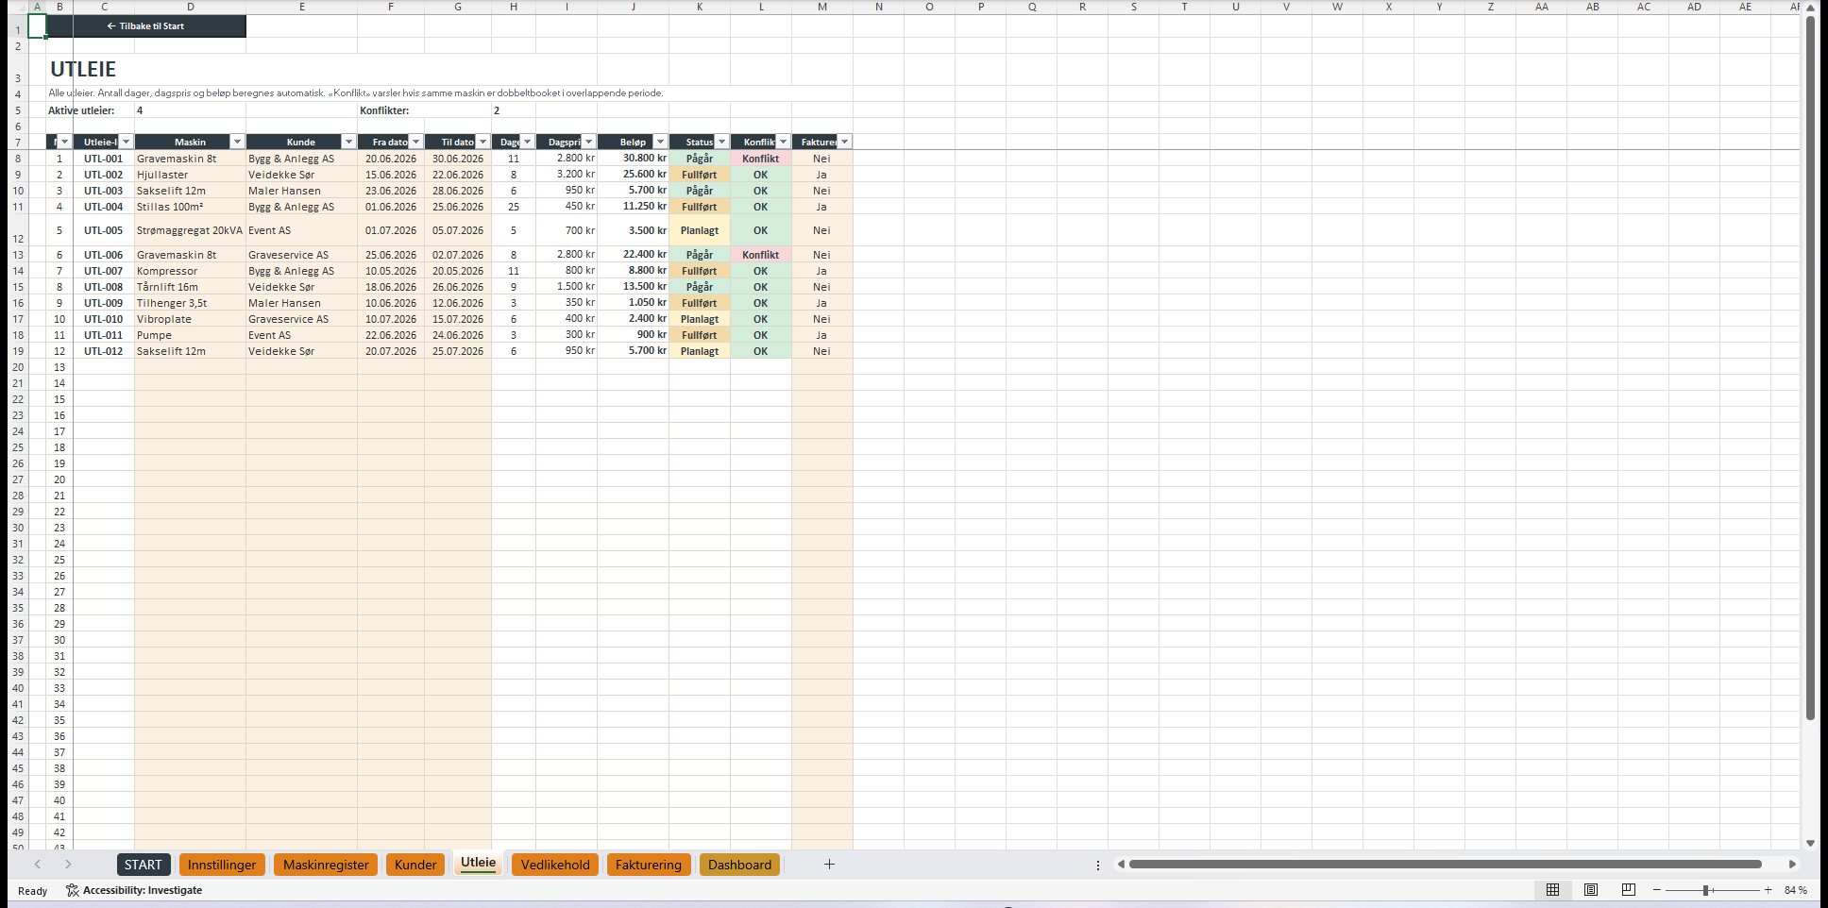Select the UTL-005 rental ID cell
This screenshot has width=1828, height=908.
click(103, 230)
